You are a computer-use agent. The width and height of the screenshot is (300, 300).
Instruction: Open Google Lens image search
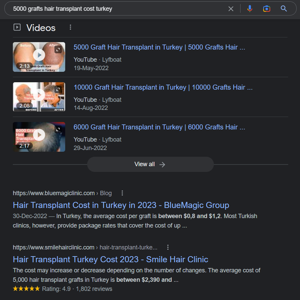click(267, 9)
